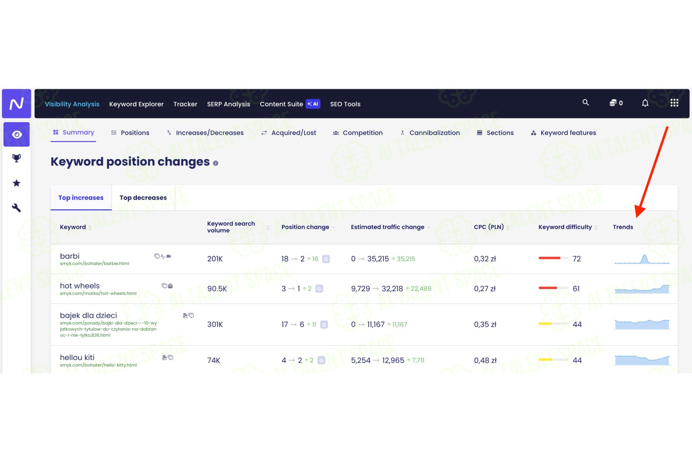Image resolution: width=692 pixels, height=461 pixels.
Task: Sort by Keyword column
Action: (x=76, y=227)
